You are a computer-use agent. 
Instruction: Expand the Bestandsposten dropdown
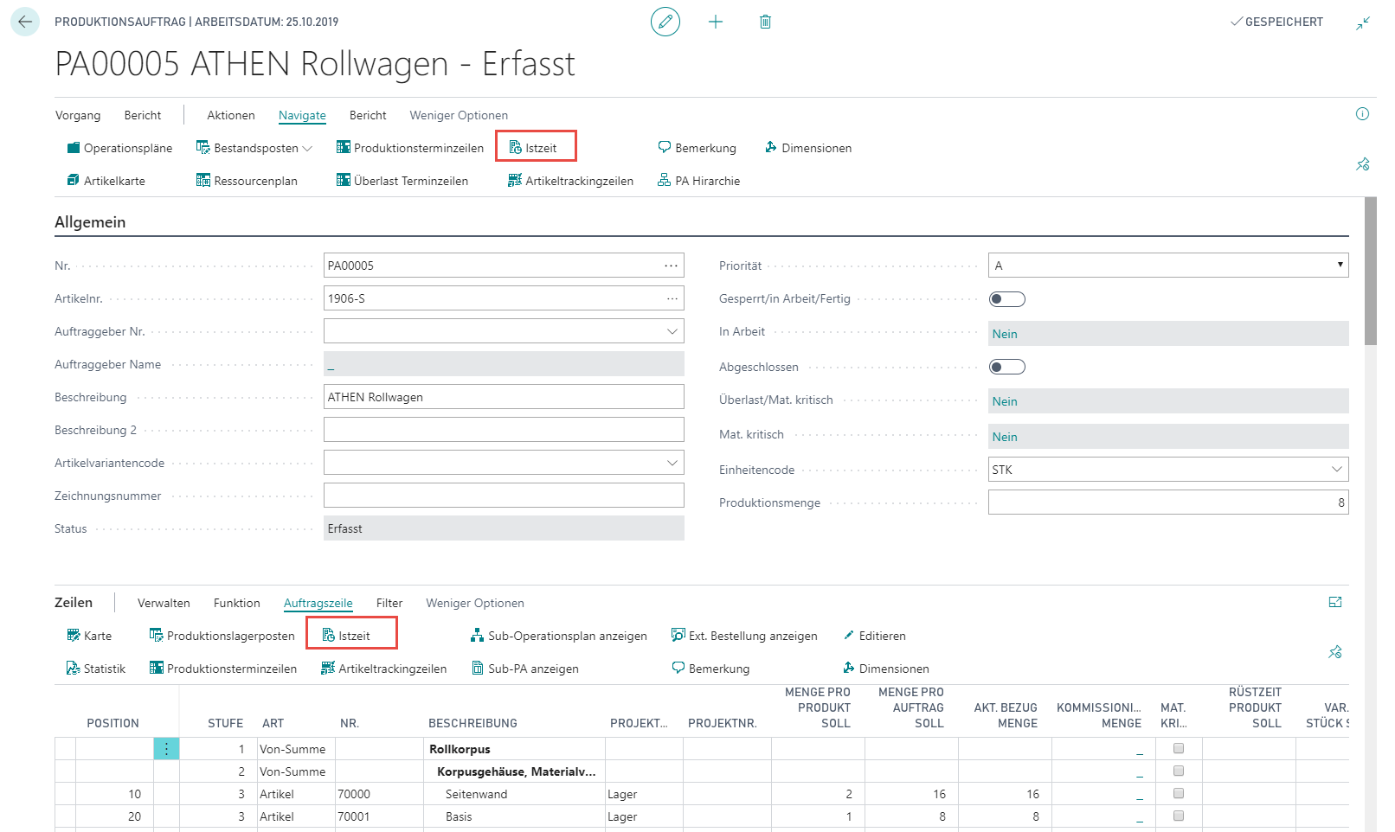(306, 148)
